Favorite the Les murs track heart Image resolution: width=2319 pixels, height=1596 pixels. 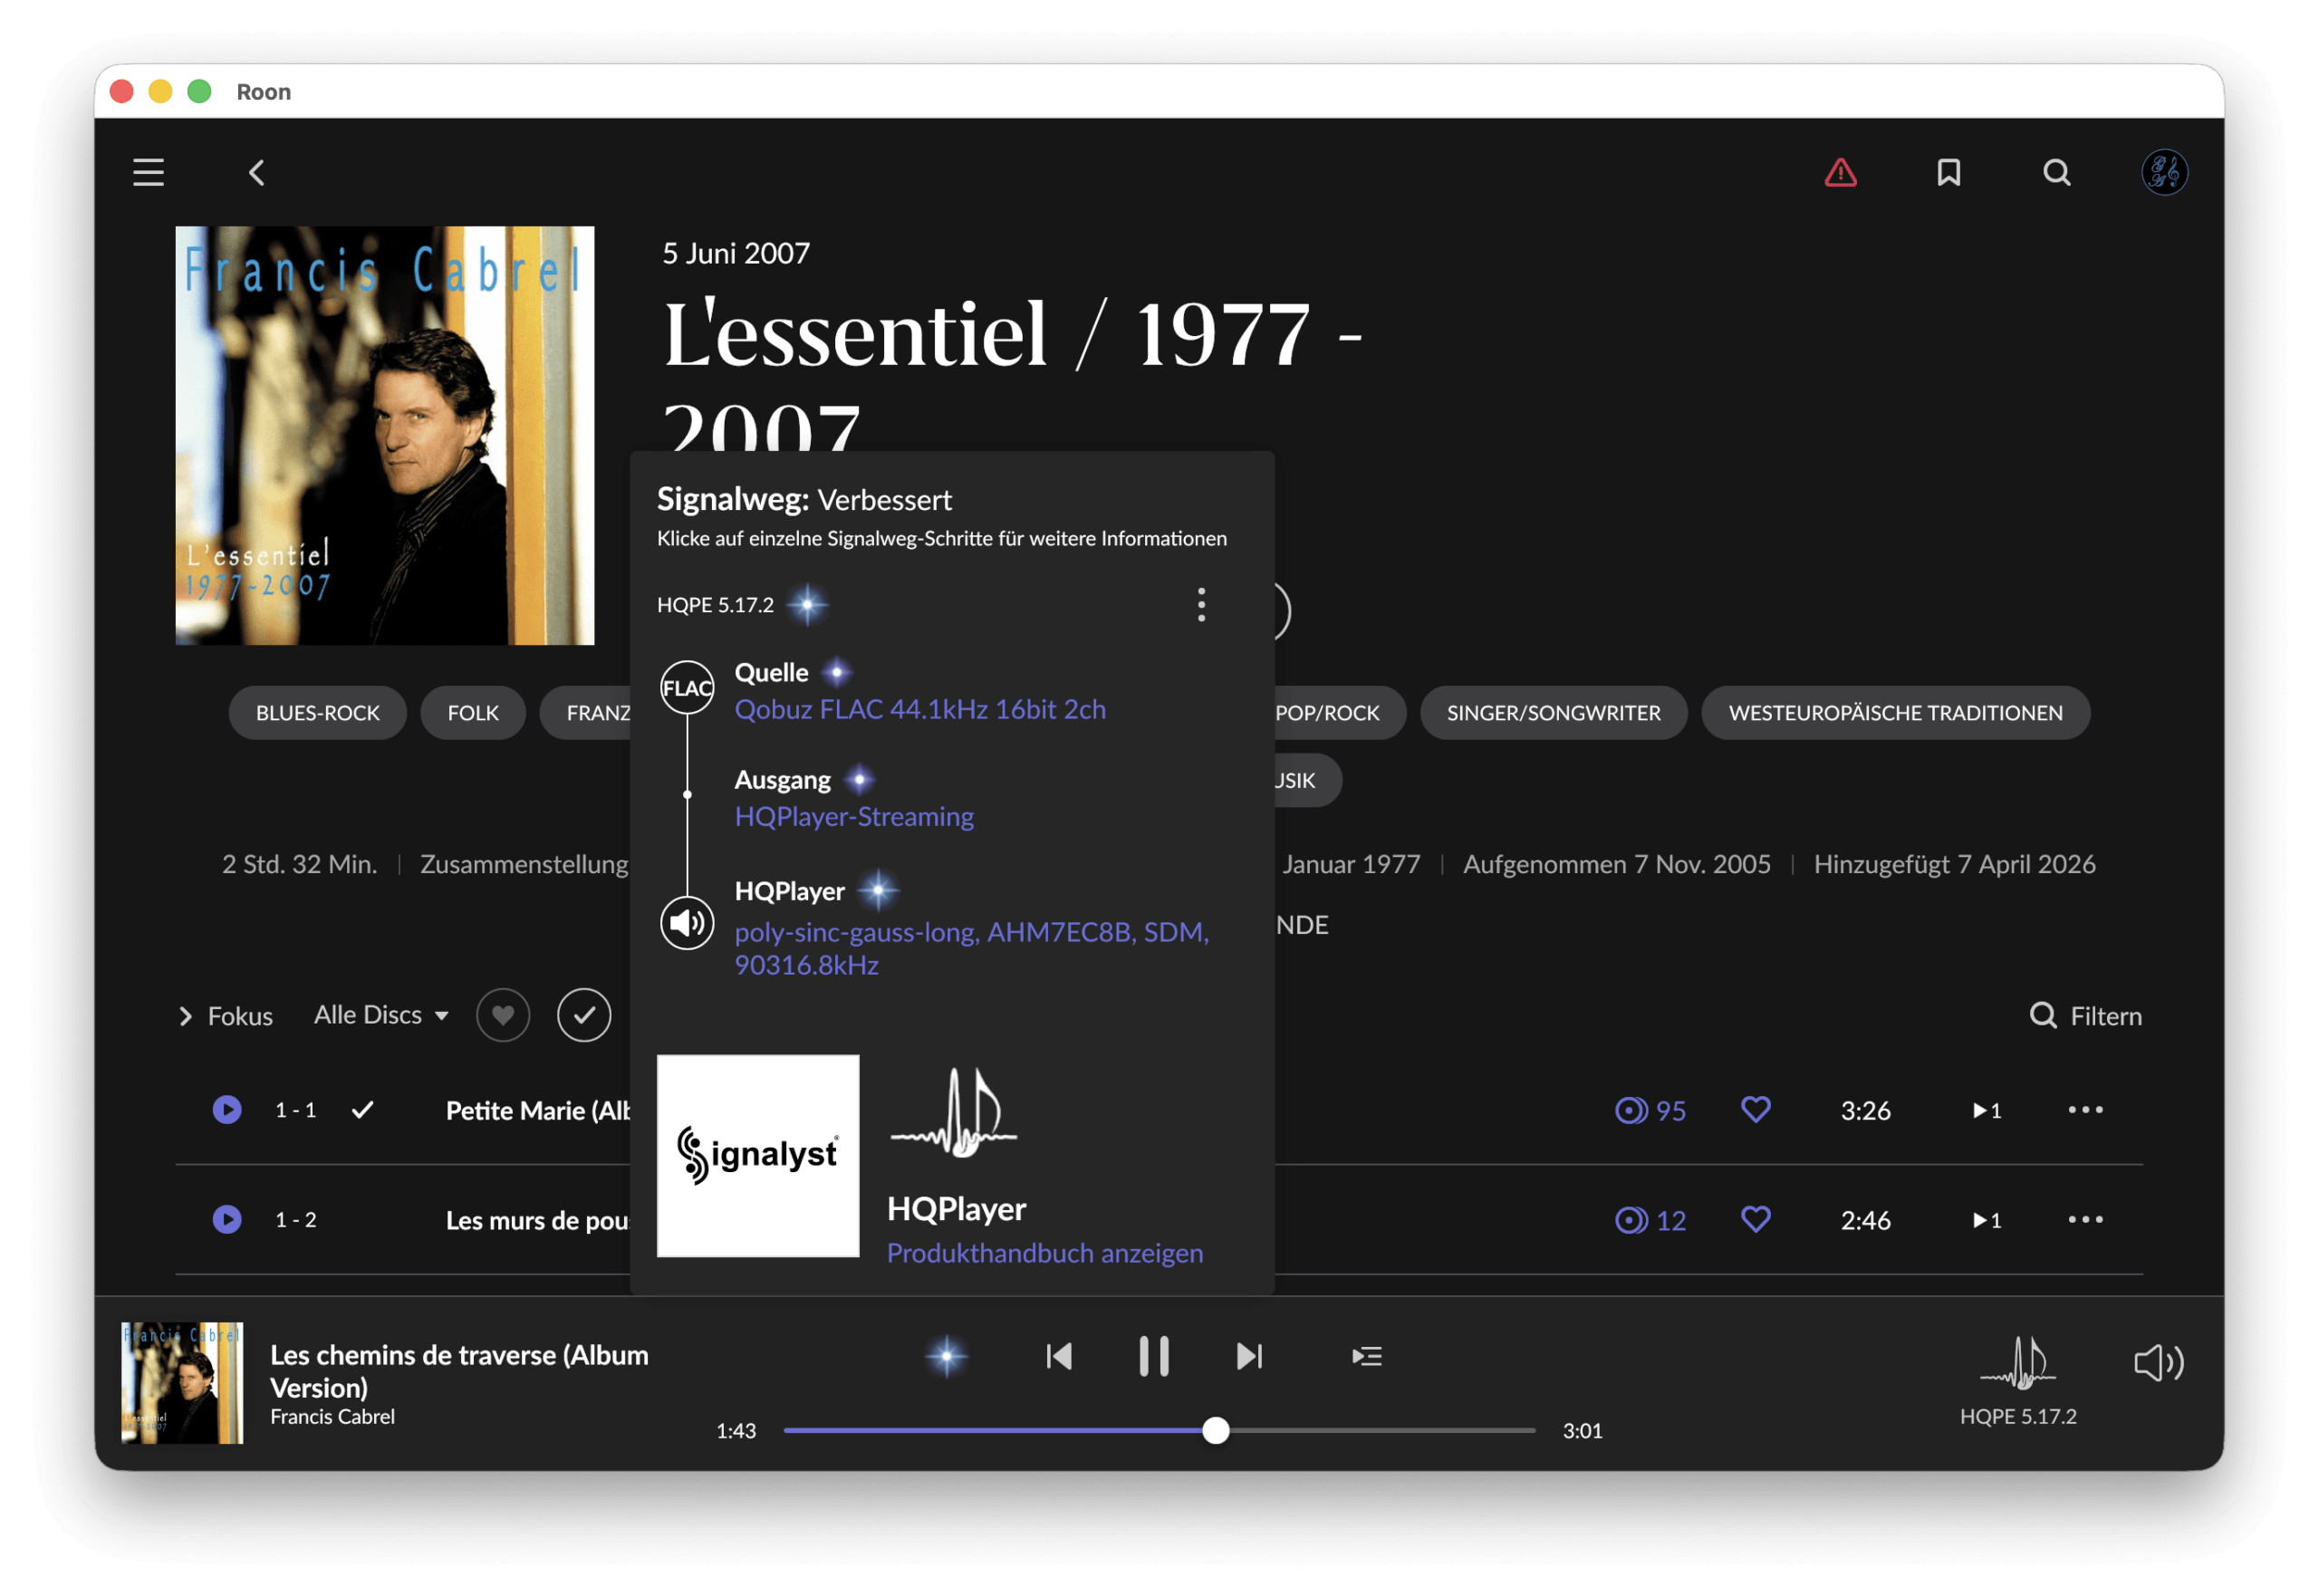[x=1755, y=1220]
